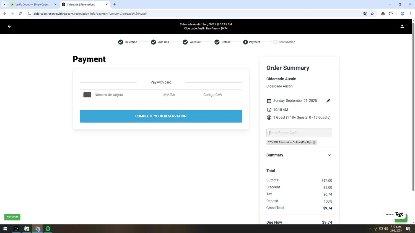415x233 pixels.
Task: Click the guest person icon
Action: click(269, 118)
